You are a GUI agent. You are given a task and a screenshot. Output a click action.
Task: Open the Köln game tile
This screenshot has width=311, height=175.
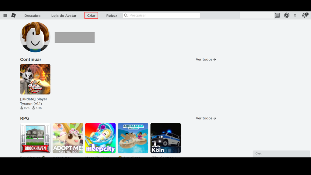166,138
